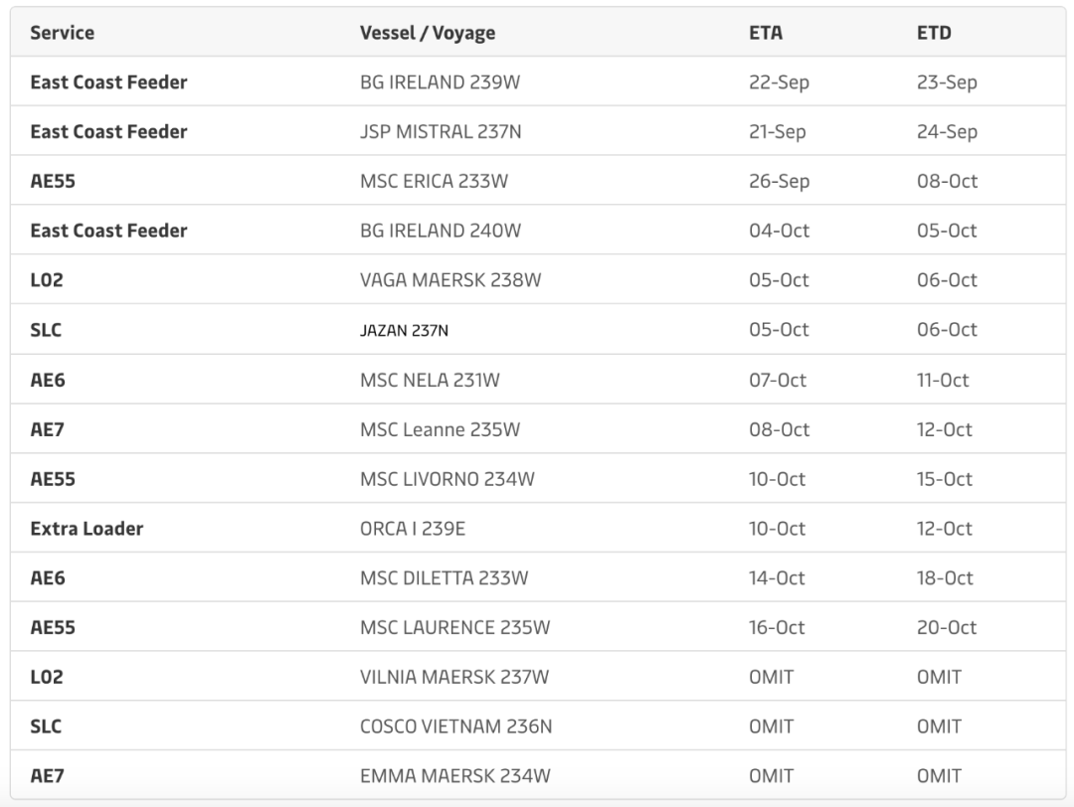Click the COSCO VIETNAM 236N entry
Viewport: 1074px width, 807px height.
(x=455, y=726)
